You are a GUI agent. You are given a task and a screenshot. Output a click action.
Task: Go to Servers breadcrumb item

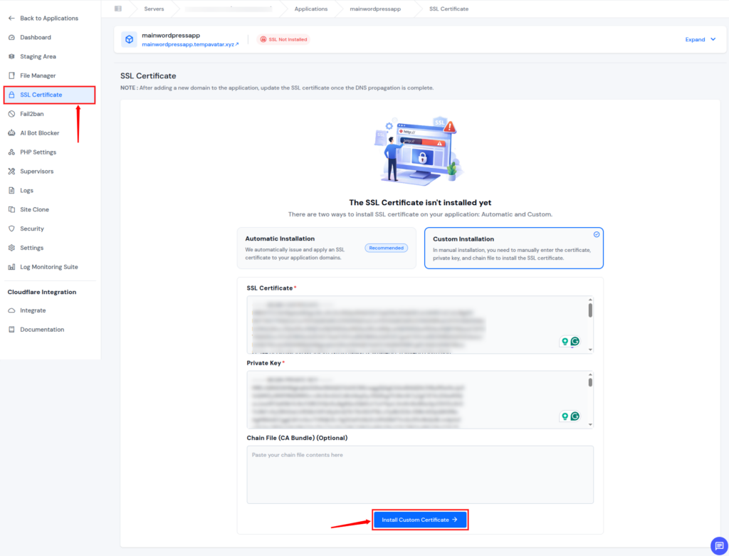(154, 9)
